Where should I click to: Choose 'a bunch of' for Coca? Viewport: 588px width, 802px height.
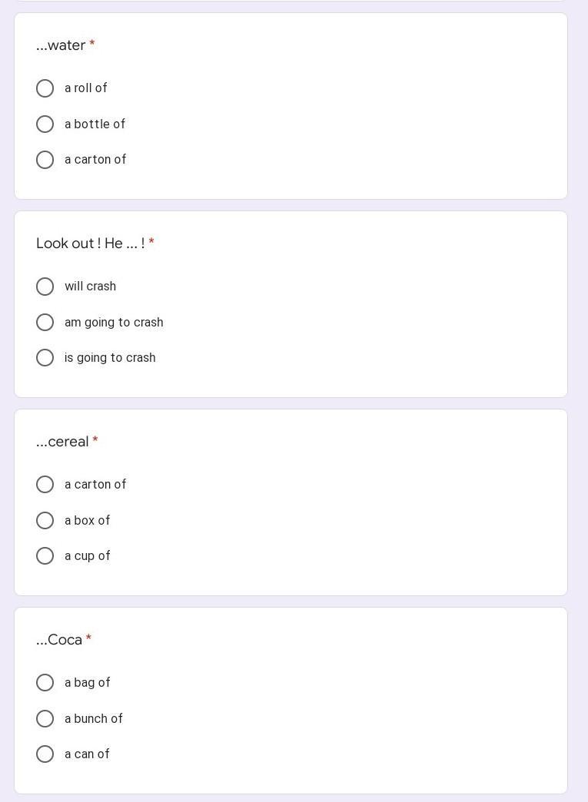pyautogui.click(x=45, y=719)
